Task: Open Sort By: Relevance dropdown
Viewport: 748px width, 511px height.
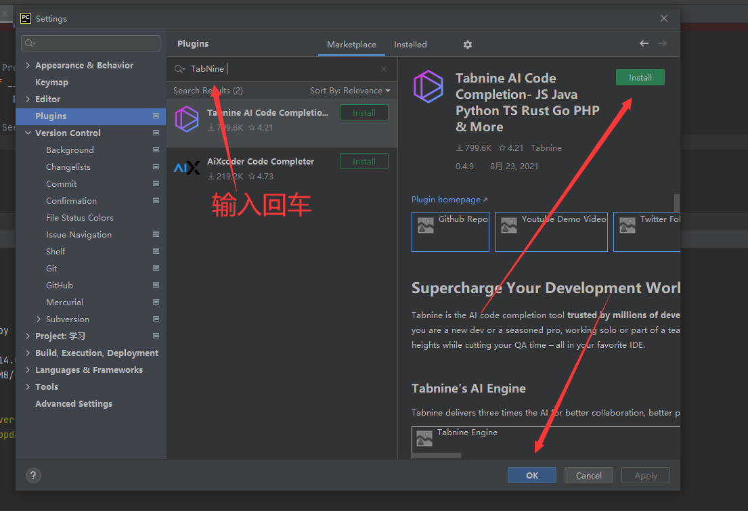Action: (x=350, y=91)
